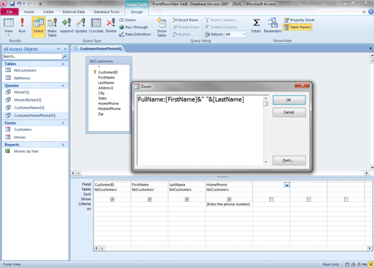
Task: Toggle Show checkbox for LastName column
Action: 187,200
